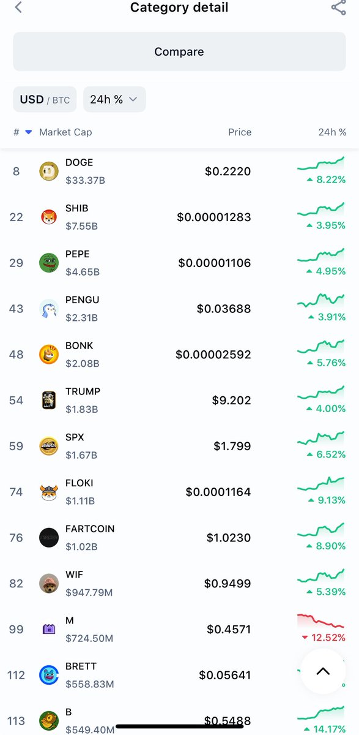The height and width of the screenshot is (735, 359).
Task: Switch currency toggle to BTC
Action: pos(61,100)
